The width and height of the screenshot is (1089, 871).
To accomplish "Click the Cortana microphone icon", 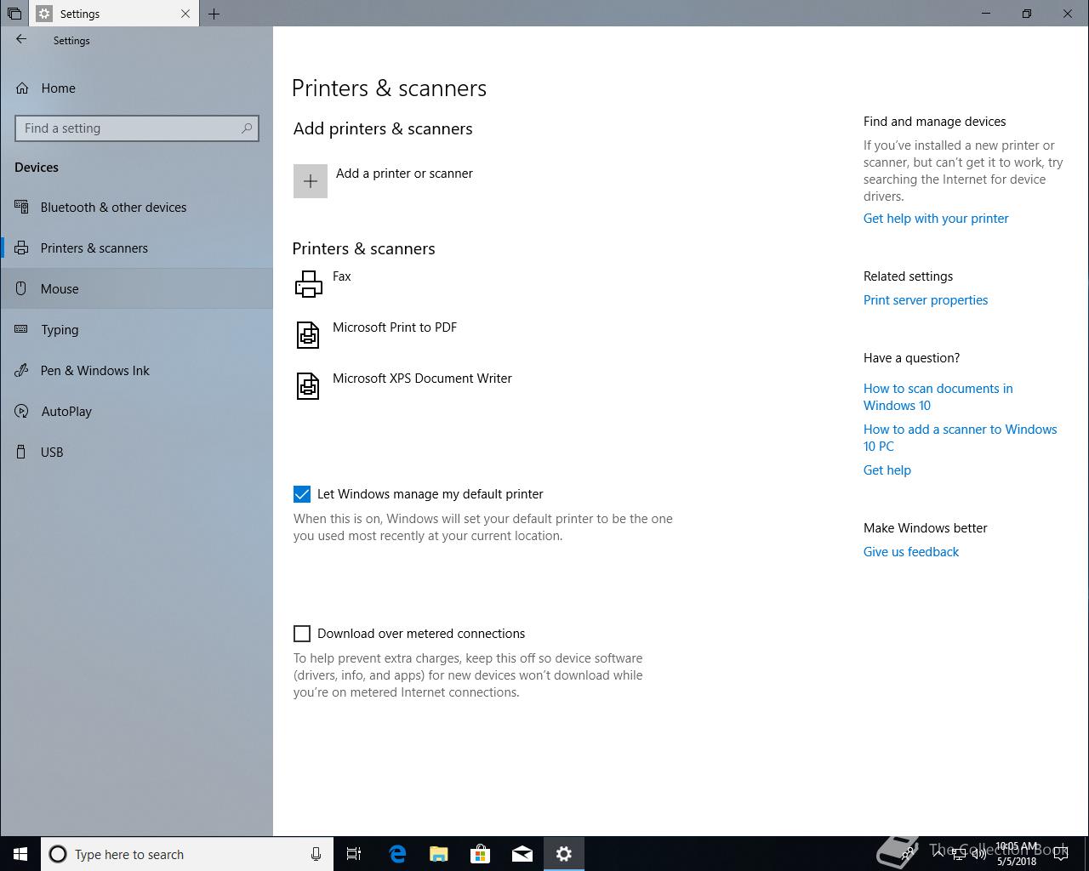I will [x=316, y=854].
